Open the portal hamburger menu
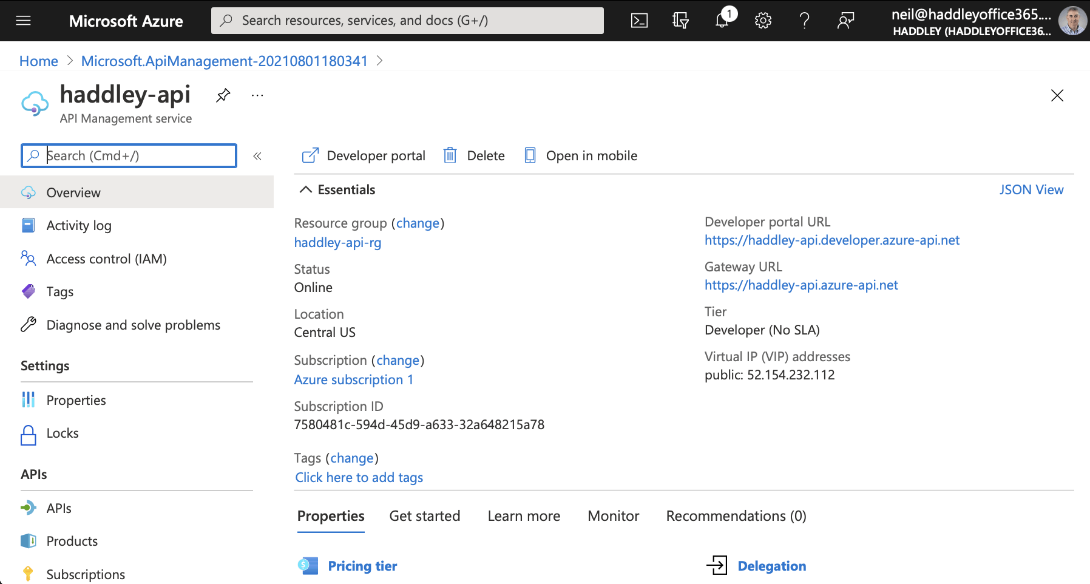 (24, 21)
